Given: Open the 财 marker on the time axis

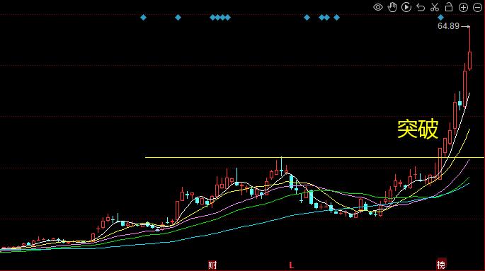Looking at the screenshot, I should pos(212,265).
